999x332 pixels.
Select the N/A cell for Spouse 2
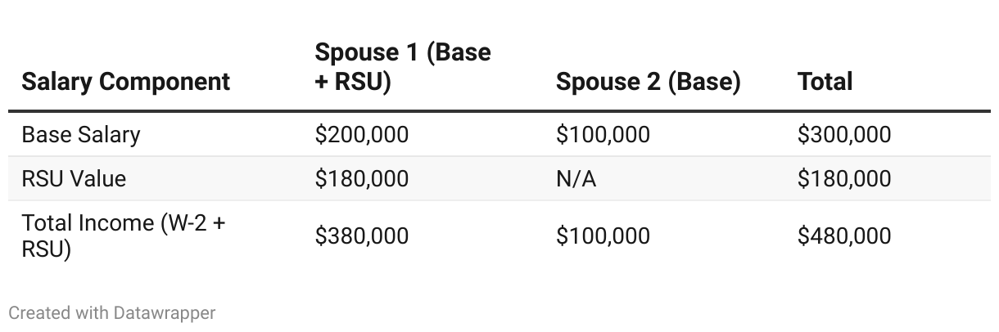point(576,178)
